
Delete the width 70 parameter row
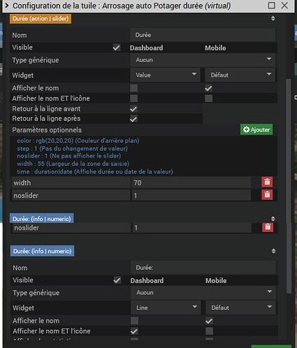tap(267, 182)
